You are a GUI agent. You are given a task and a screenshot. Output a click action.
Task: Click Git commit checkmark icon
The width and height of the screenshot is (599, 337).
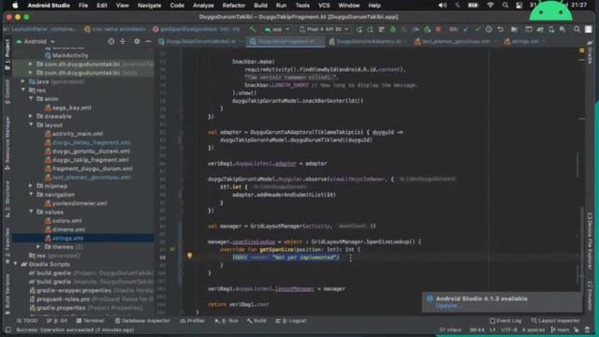pos(477,29)
